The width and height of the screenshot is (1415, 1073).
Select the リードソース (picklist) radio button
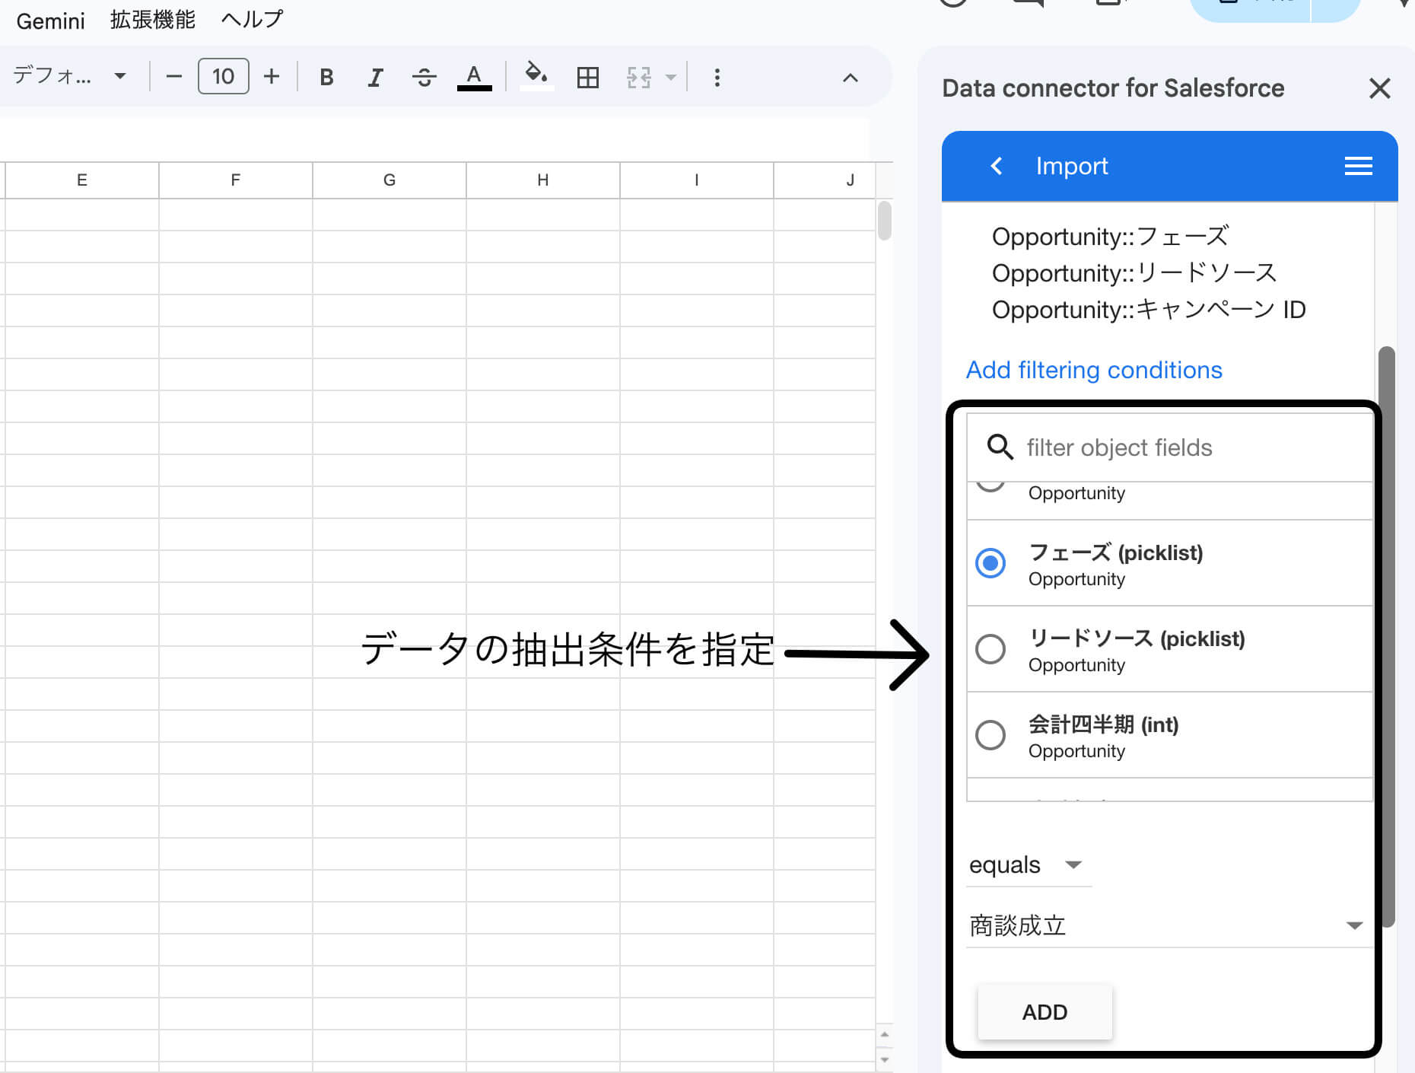(x=990, y=649)
